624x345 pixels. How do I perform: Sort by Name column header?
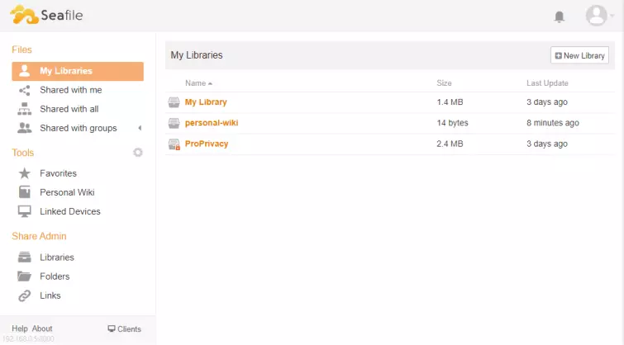point(198,83)
